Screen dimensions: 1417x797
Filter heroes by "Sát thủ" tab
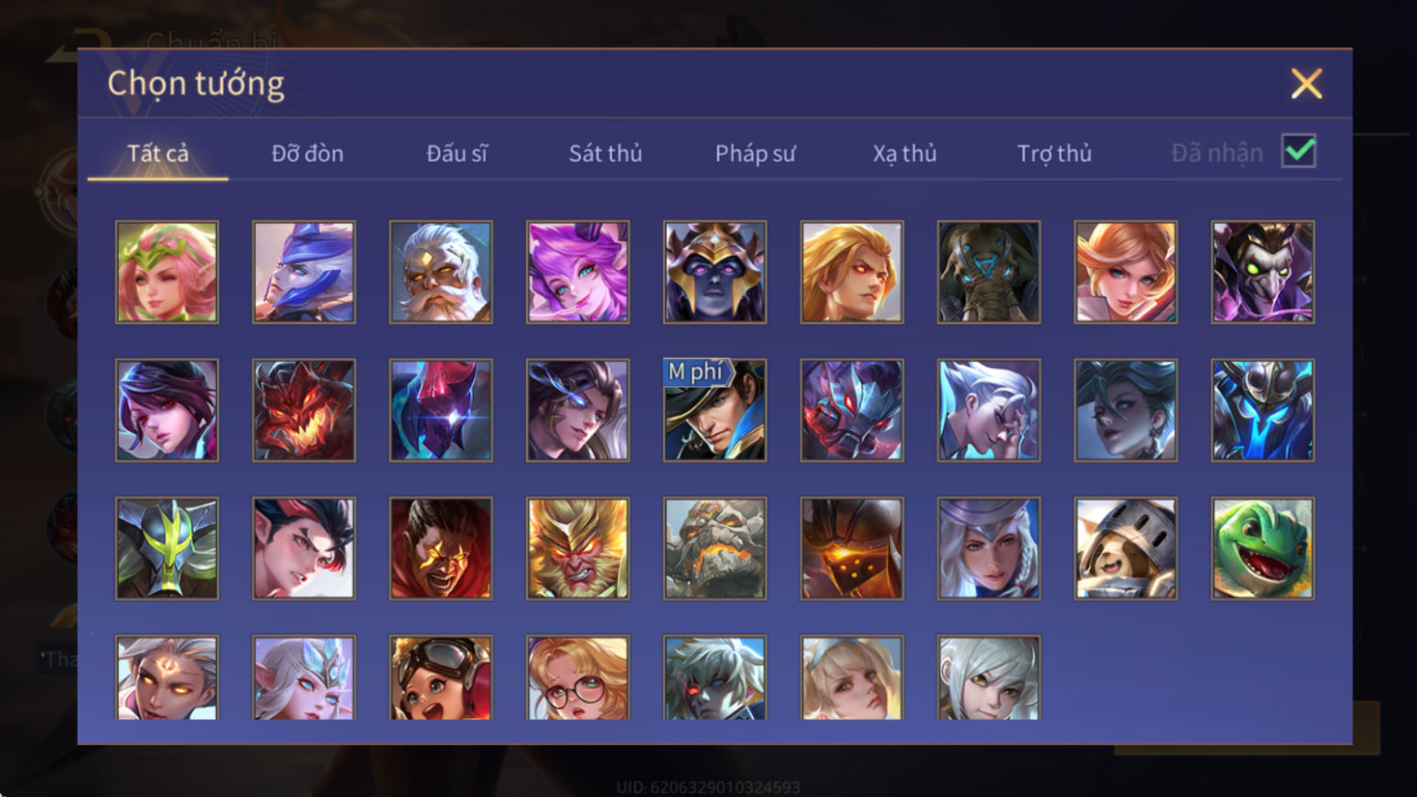pos(606,153)
